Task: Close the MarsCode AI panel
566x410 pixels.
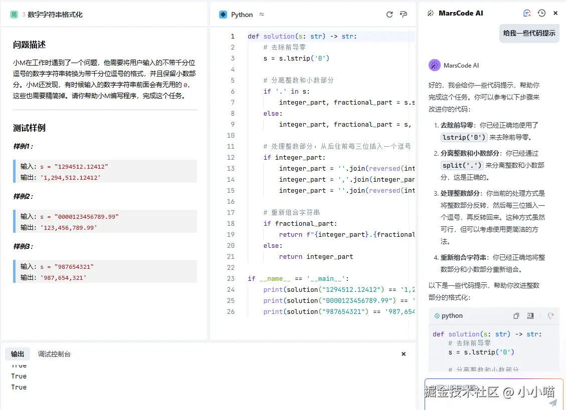Action: (x=555, y=14)
